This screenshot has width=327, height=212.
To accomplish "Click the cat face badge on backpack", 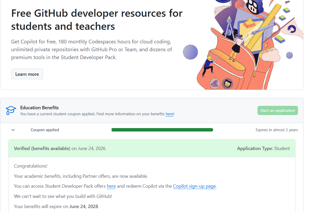I will click(227, 84).
